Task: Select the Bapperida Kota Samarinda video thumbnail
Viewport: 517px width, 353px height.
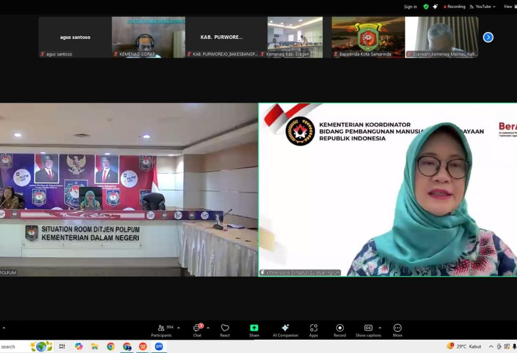Action: point(368,37)
